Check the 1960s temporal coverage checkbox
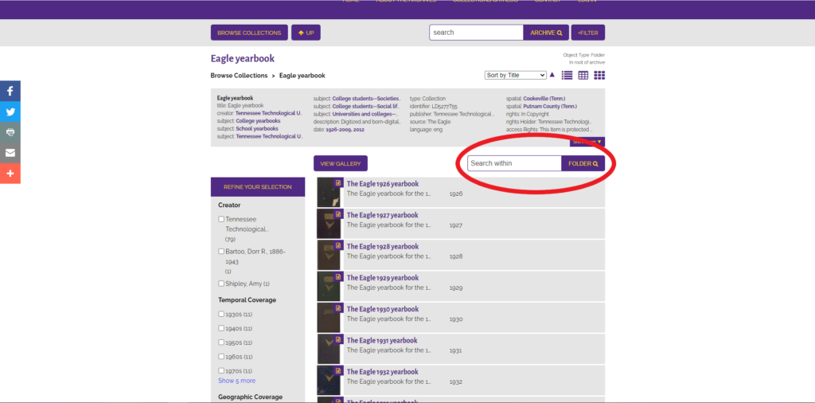This screenshot has width=815, height=403. click(221, 357)
